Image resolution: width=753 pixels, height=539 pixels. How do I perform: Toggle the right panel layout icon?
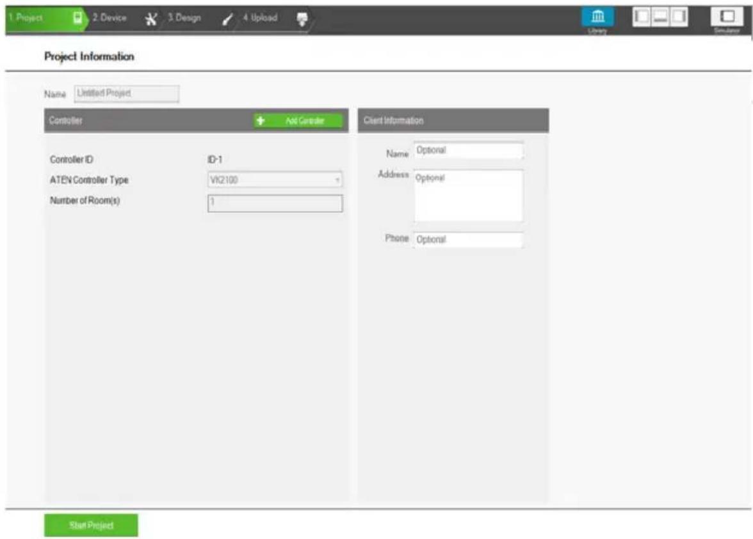click(679, 17)
